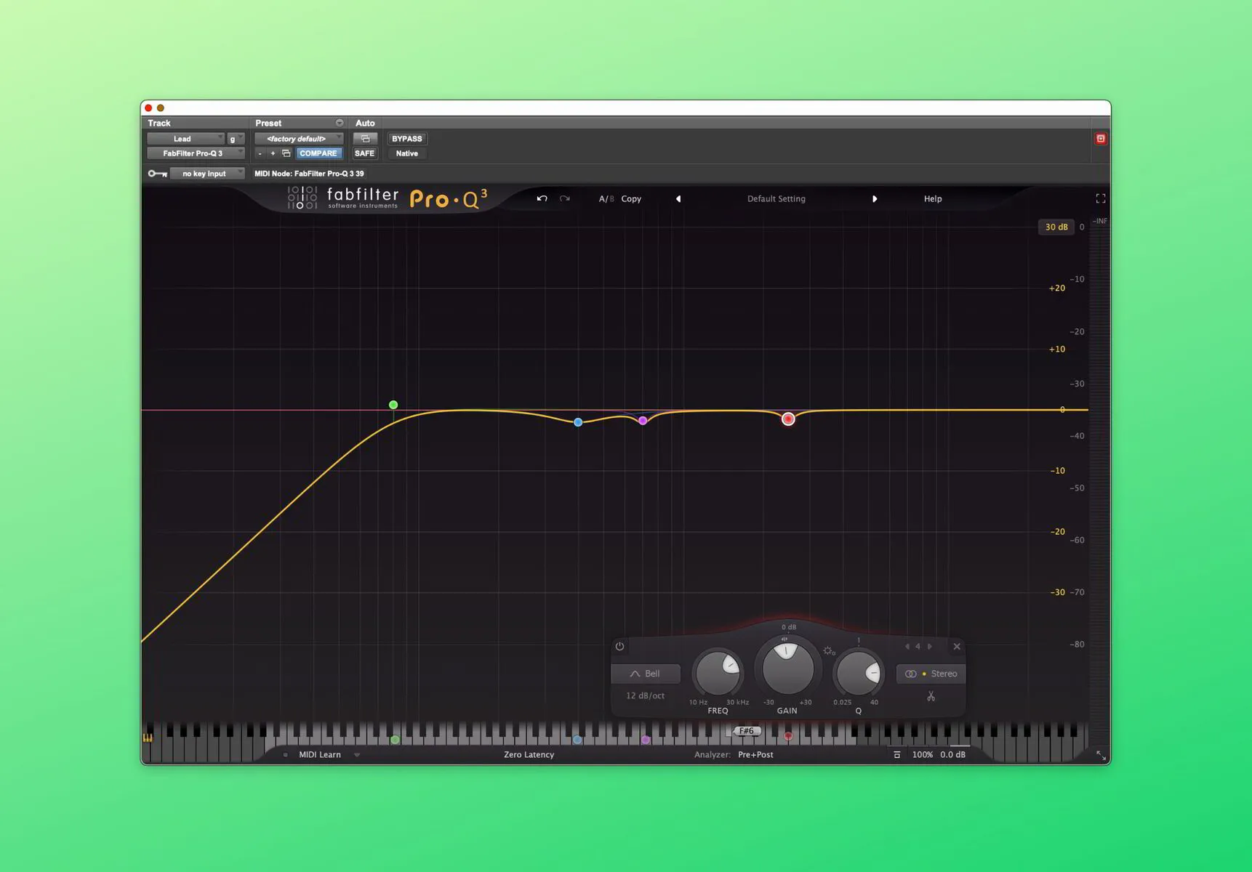Click the purple band marker on piano keyboard
This screenshot has width=1252, height=872.
646,740
